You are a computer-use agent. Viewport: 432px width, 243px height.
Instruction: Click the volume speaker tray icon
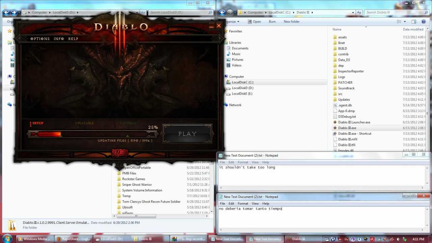click(x=398, y=239)
